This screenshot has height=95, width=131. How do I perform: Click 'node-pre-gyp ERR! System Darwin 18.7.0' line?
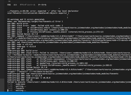27,67
